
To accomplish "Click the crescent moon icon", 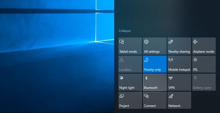I will pos(146,60).
